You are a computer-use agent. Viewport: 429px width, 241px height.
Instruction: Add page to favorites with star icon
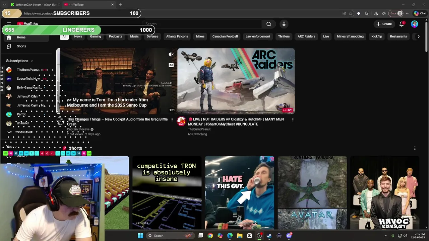351,13
